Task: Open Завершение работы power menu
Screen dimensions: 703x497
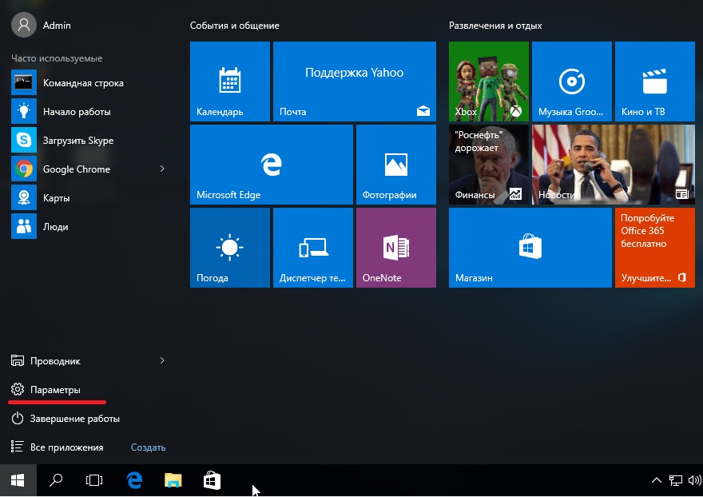Action: (x=74, y=419)
